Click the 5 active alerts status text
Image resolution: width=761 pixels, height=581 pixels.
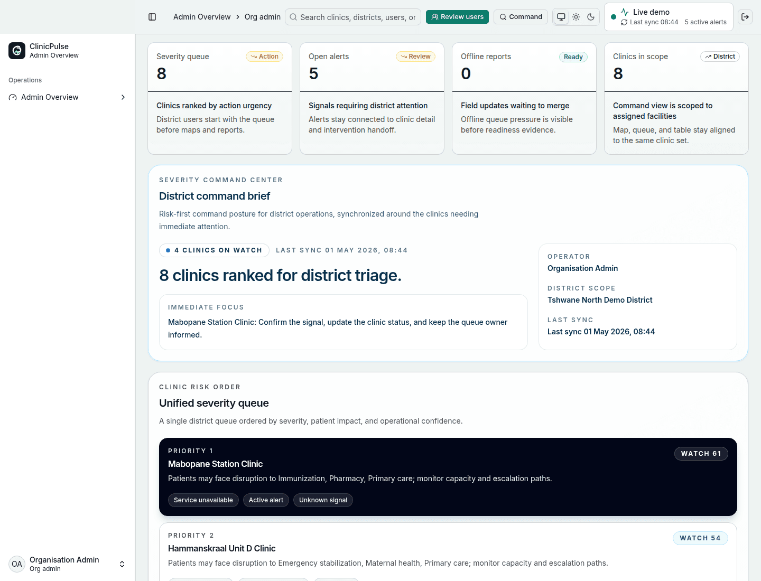tap(706, 22)
